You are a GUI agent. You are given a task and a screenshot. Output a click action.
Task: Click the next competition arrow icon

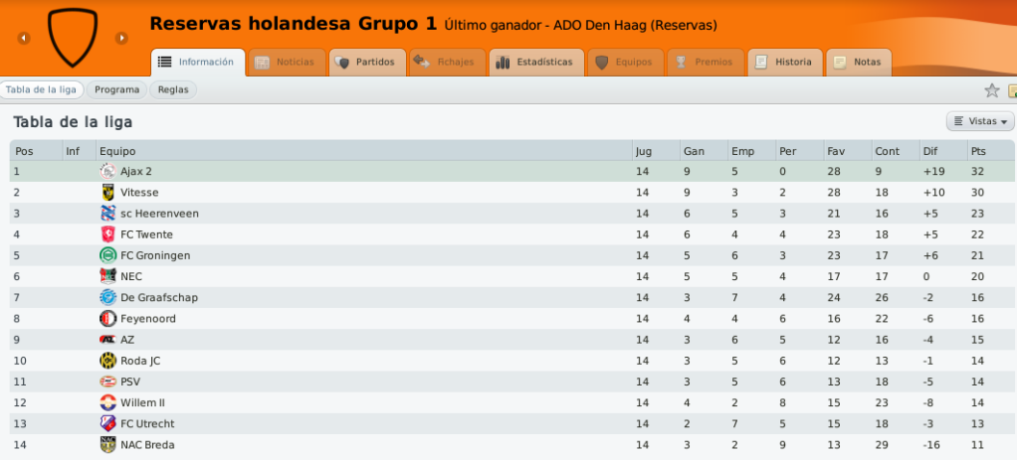click(x=121, y=38)
